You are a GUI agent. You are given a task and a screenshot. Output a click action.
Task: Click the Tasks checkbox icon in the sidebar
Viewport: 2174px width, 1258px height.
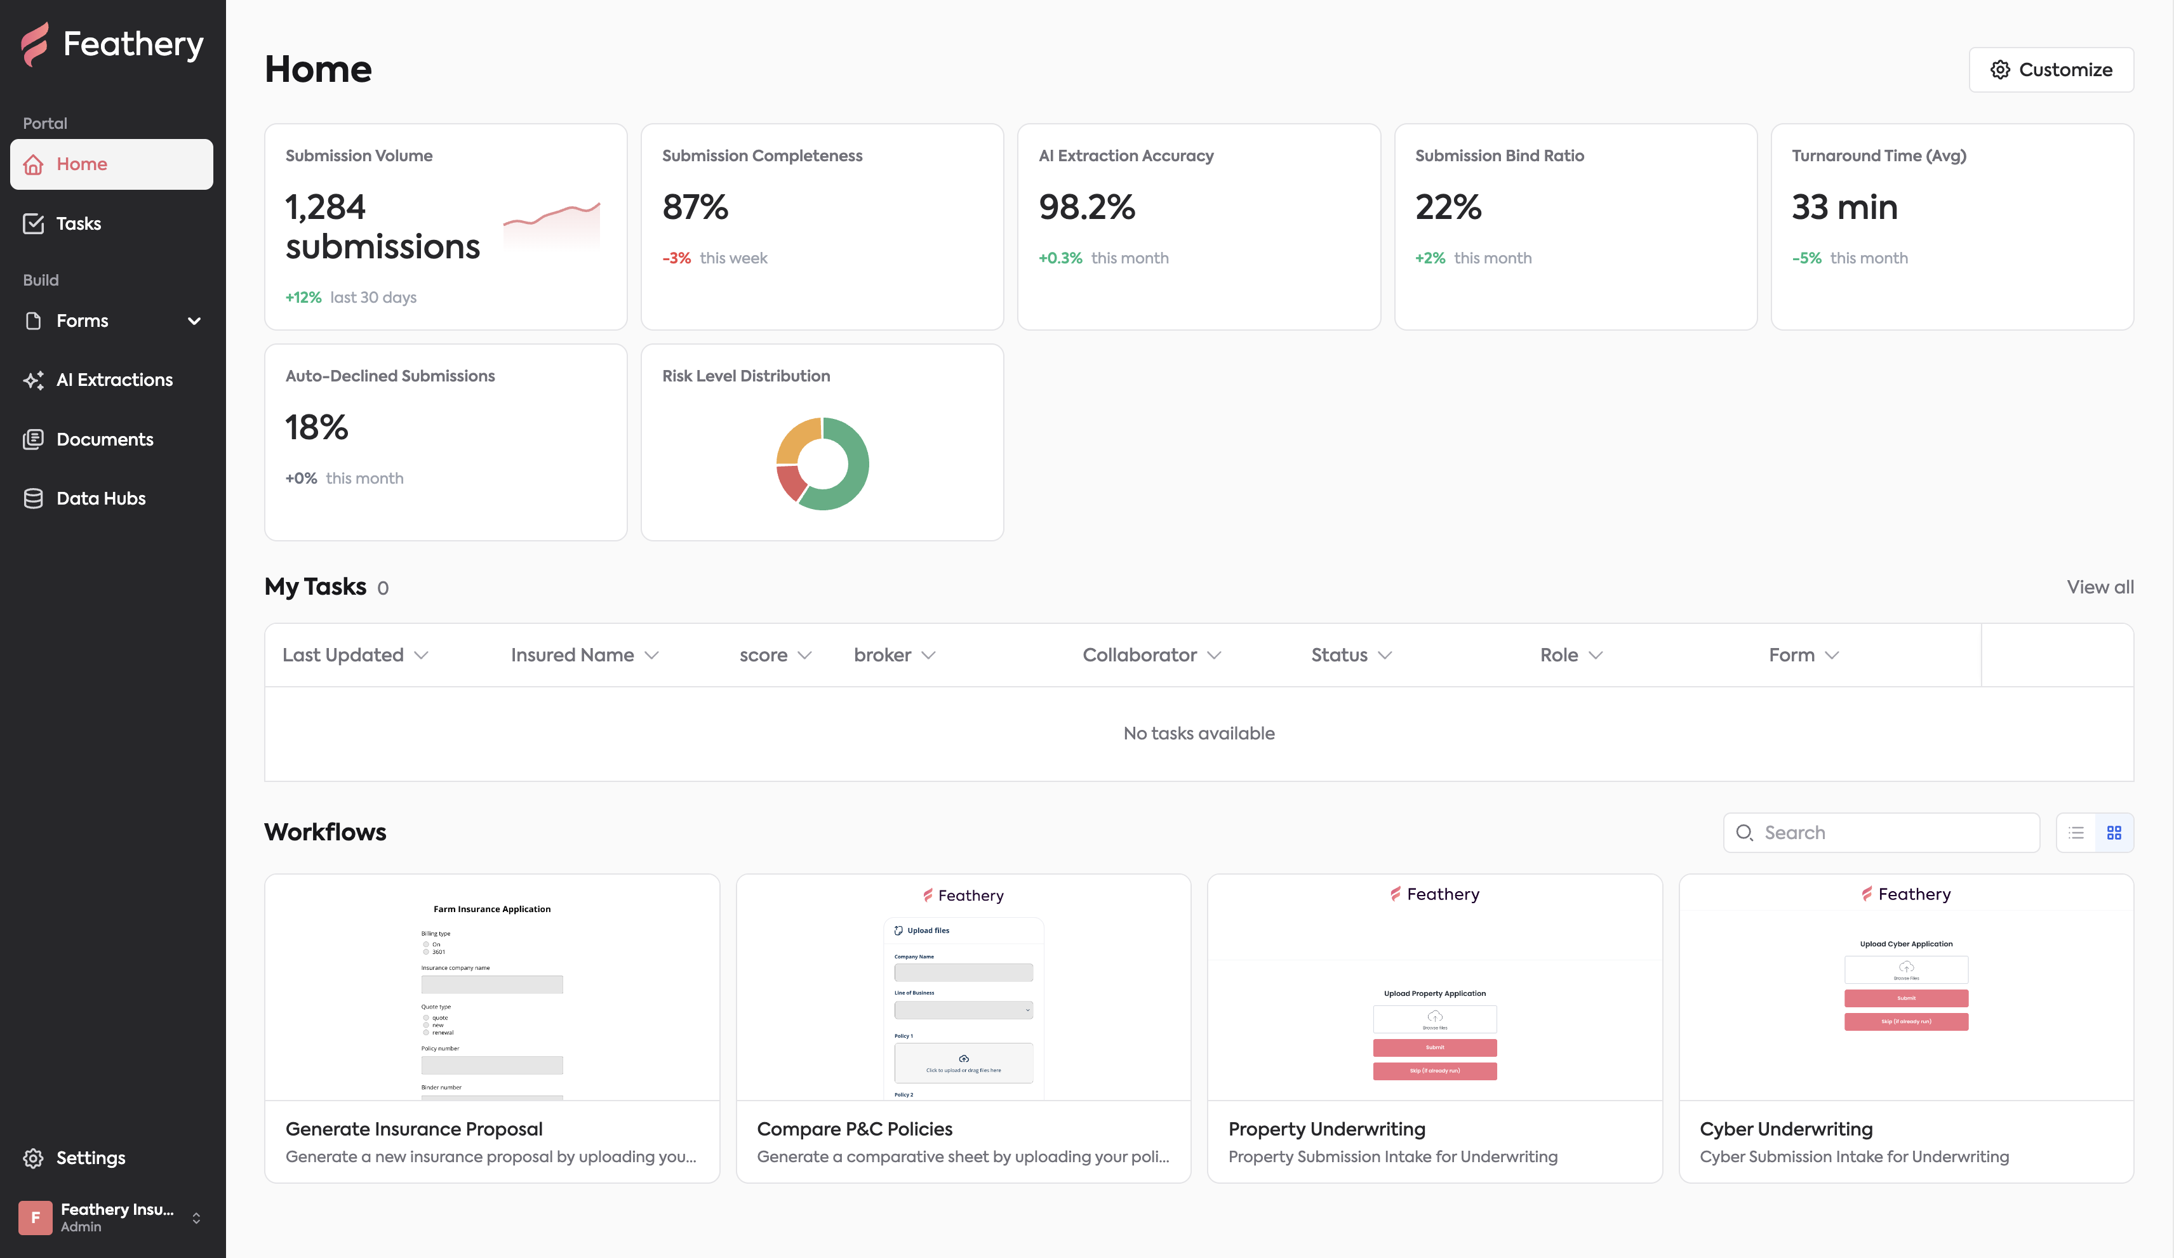coord(33,223)
